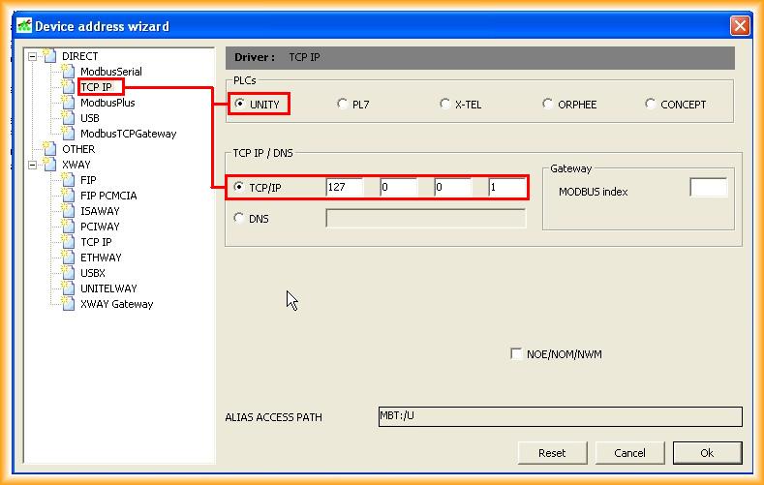Confirm the dialog with Ok button
Screen dimensions: 764x485
point(707,453)
